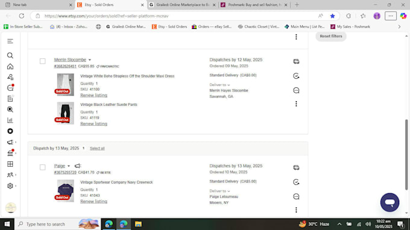Open the Integrations grid icon
This screenshot has width=410, height=230.
pyautogui.click(x=10, y=164)
